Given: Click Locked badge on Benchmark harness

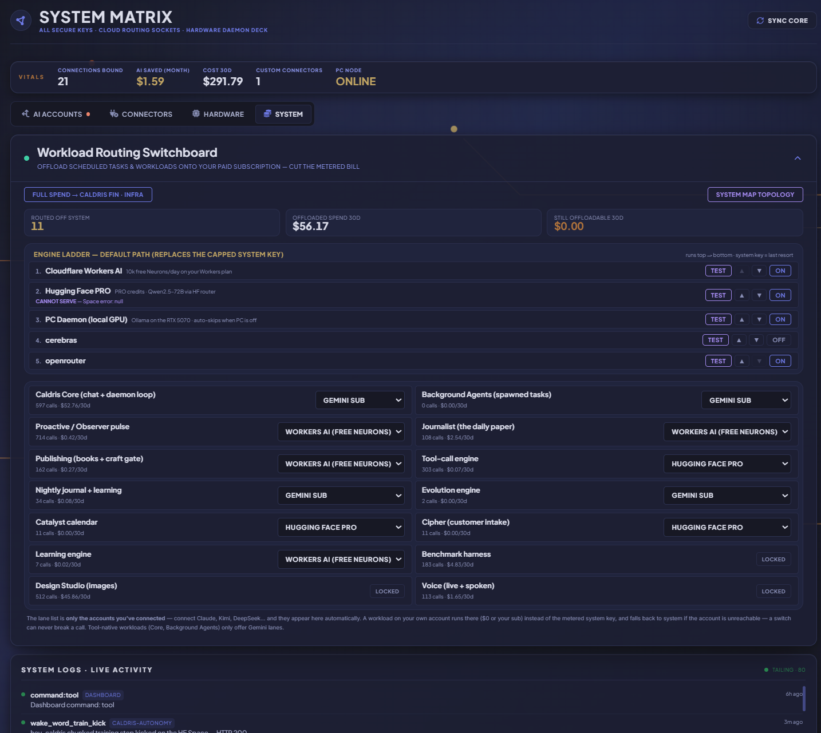Looking at the screenshot, I should pyautogui.click(x=773, y=559).
